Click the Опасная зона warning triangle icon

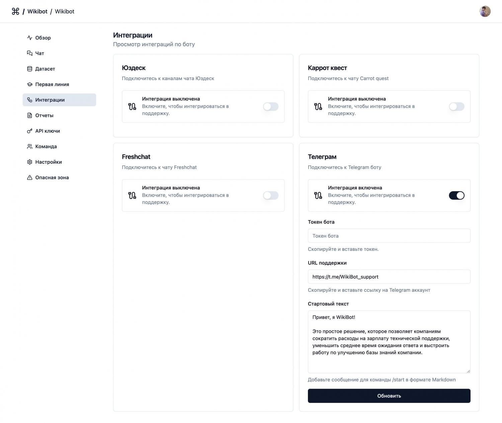pyautogui.click(x=29, y=177)
